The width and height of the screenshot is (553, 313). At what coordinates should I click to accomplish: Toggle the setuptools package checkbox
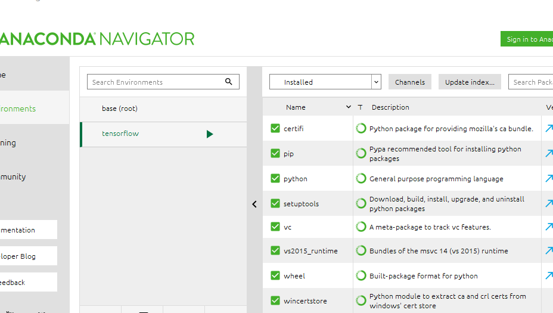275,204
